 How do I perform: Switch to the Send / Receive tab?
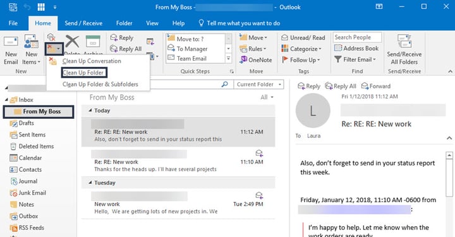(x=83, y=23)
